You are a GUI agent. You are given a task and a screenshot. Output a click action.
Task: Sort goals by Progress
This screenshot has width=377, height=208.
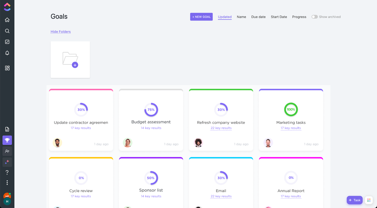[x=299, y=17]
